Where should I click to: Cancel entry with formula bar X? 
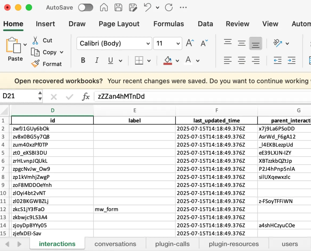(x=54, y=97)
